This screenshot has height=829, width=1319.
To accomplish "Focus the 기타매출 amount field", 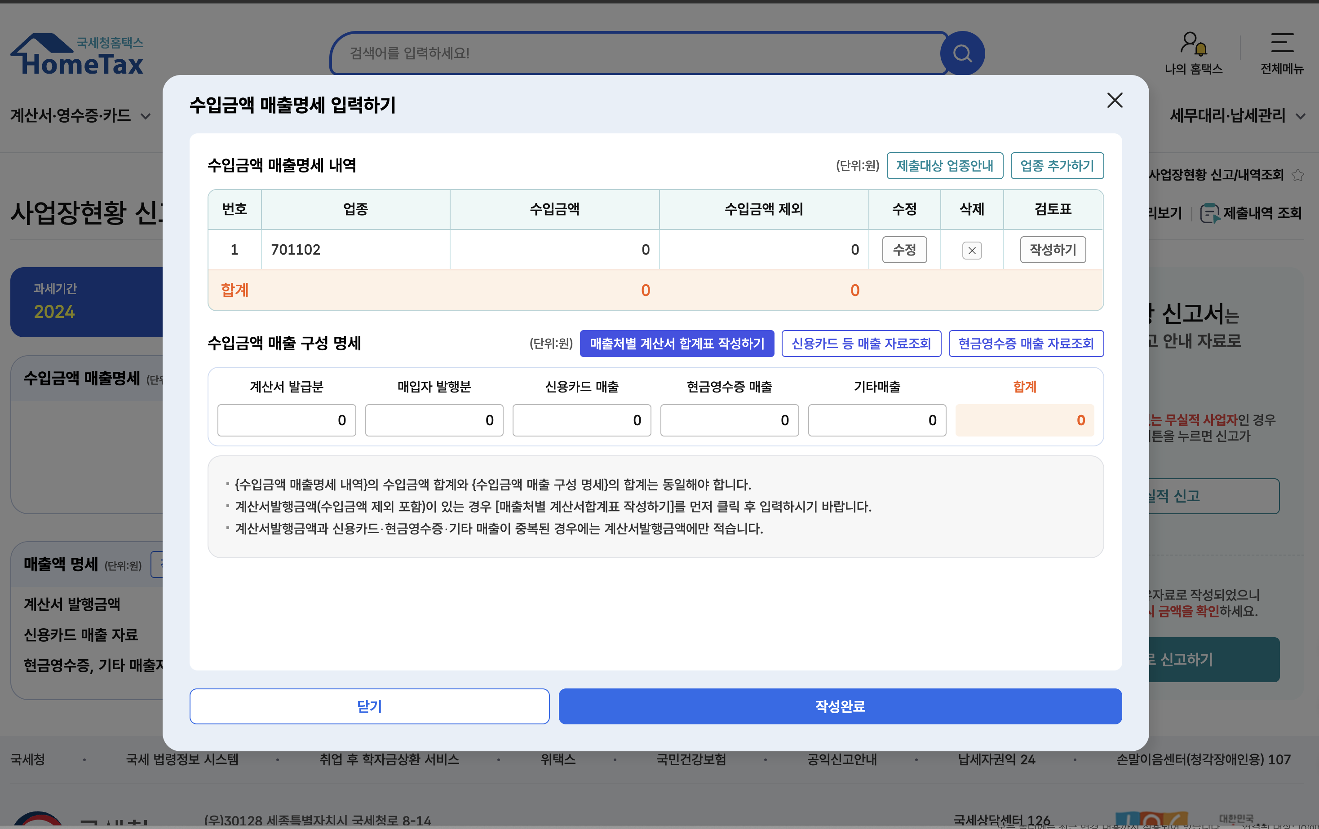I will 877,420.
